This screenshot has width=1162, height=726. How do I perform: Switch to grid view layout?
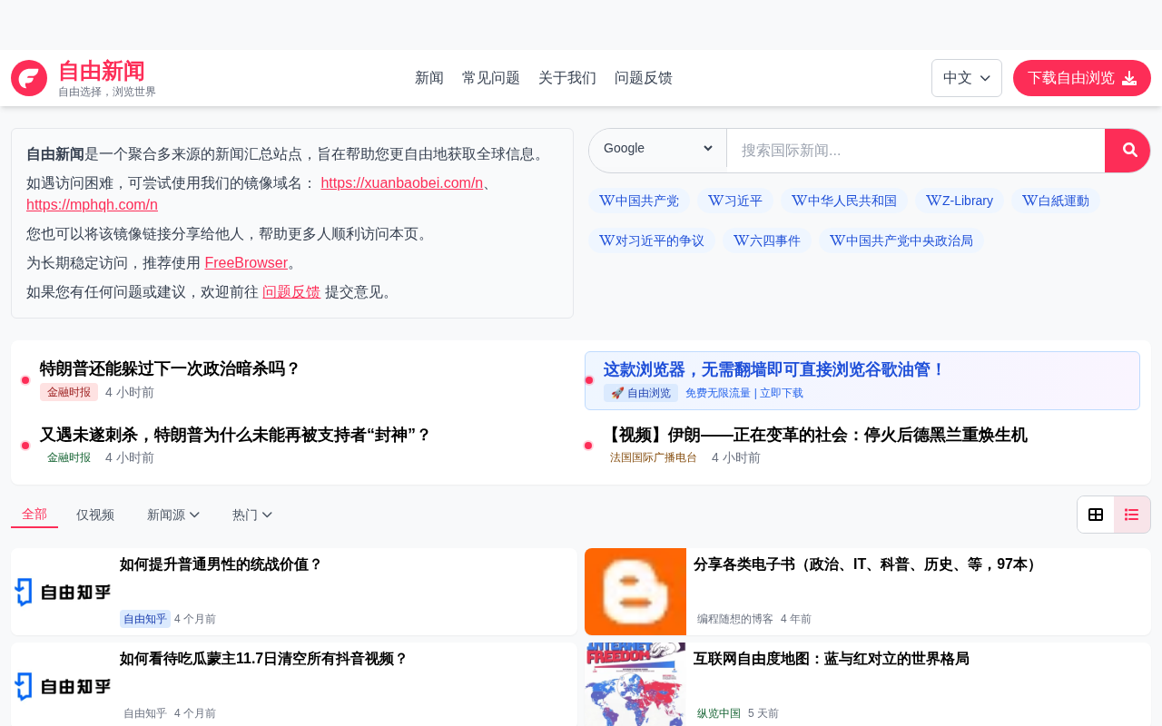(x=1096, y=515)
